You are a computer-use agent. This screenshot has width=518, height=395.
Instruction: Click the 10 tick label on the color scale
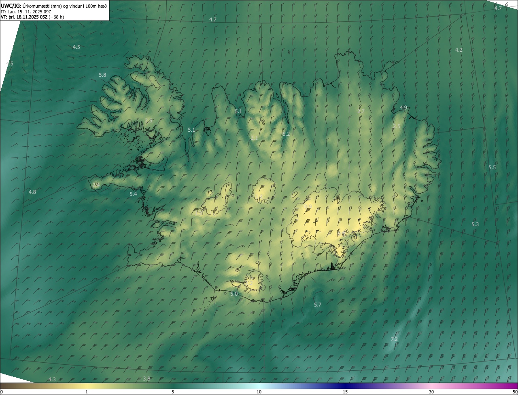259,392
